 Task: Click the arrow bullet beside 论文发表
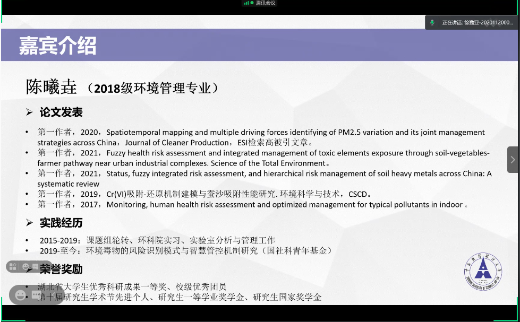[x=30, y=112]
